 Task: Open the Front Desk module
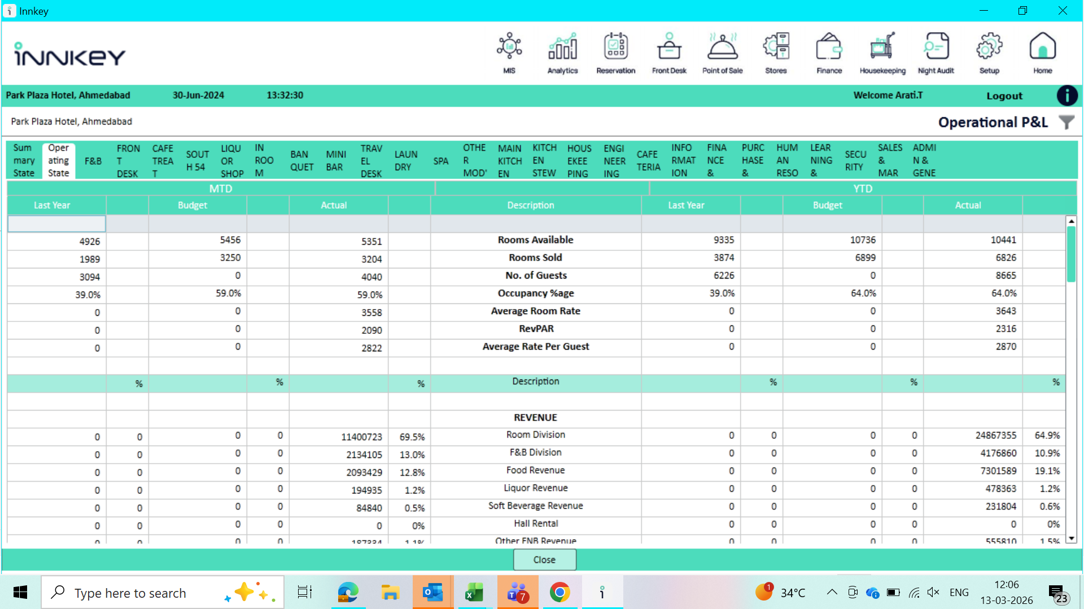(669, 53)
